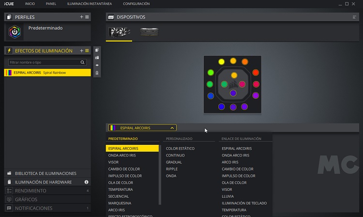
Task: Choose Color Estático under Personalizado
Action: tap(180, 148)
